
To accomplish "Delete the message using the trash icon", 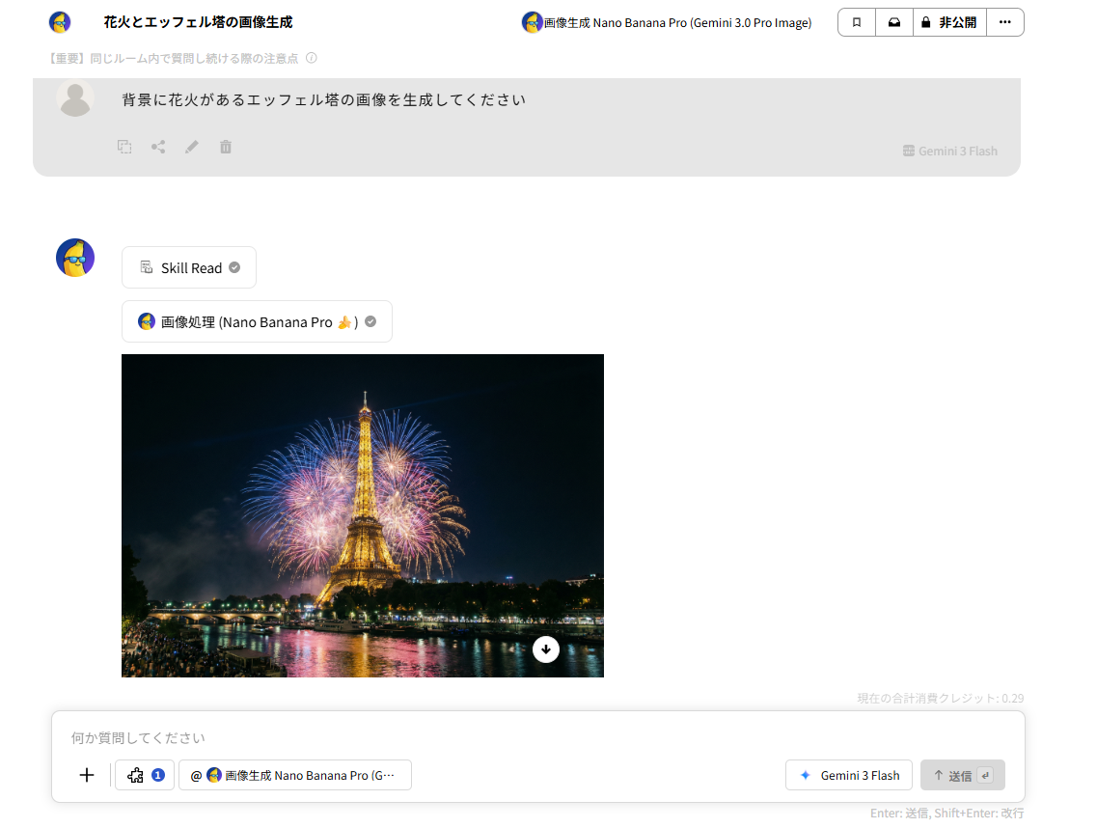I will [x=226, y=147].
